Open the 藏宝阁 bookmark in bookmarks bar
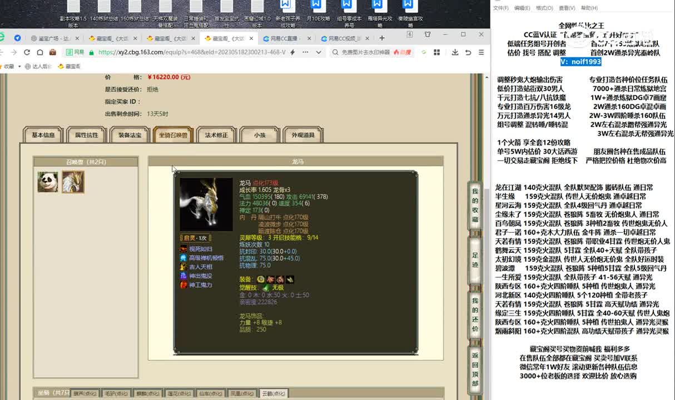Image resolution: width=675 pixels, height=400 pixels. [x=69, y=66]
